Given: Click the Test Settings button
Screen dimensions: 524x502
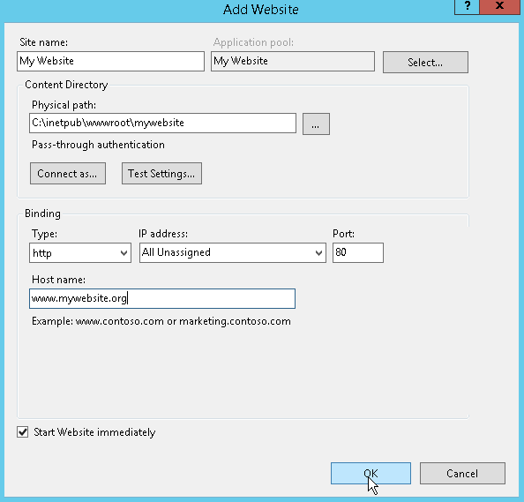Looking at the screenshot, I should pyautogui.click(x=161, y=174).
